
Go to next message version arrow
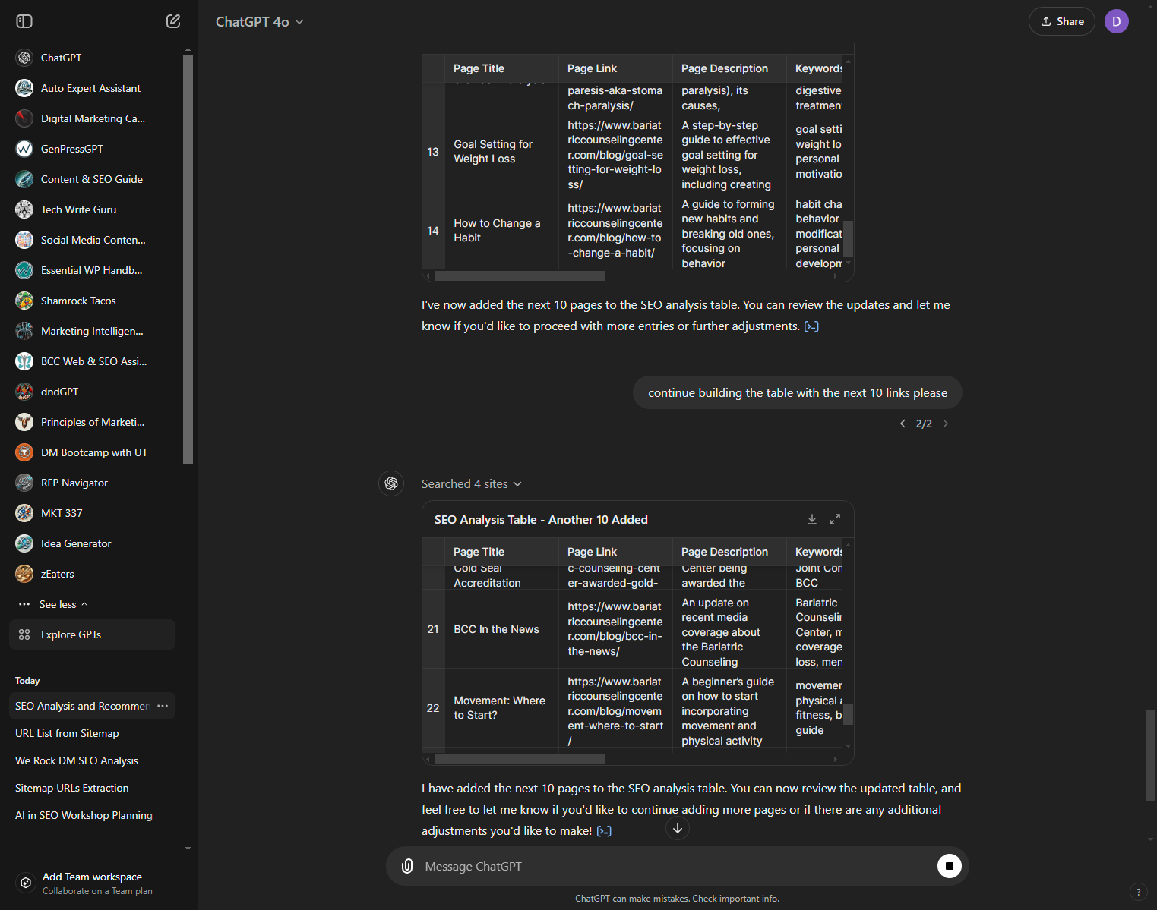[946, 424]
